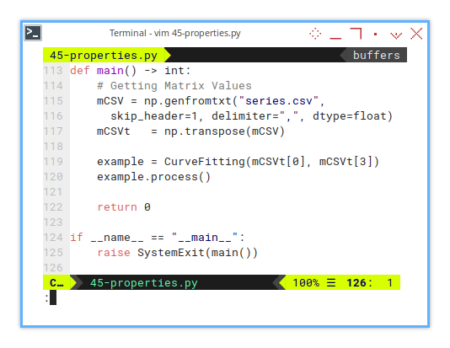Click the "series.csv" string
Viewport: 450px width, 348px height.
279,101
